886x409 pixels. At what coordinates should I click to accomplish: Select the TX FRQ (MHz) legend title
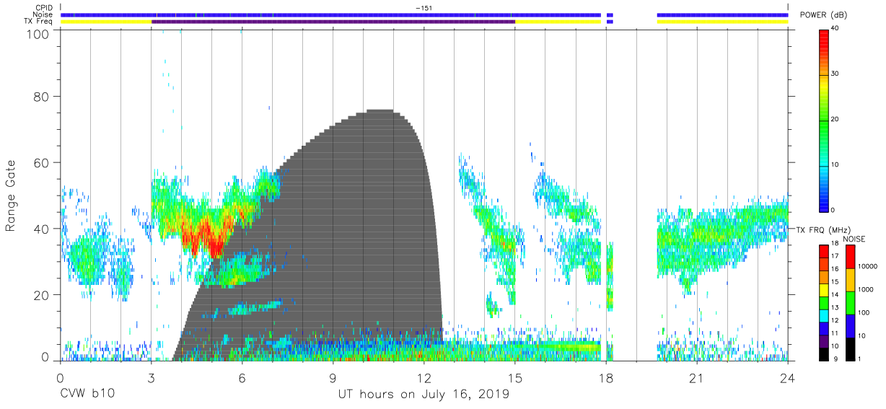pyautogui.click(x=822, y=230)
